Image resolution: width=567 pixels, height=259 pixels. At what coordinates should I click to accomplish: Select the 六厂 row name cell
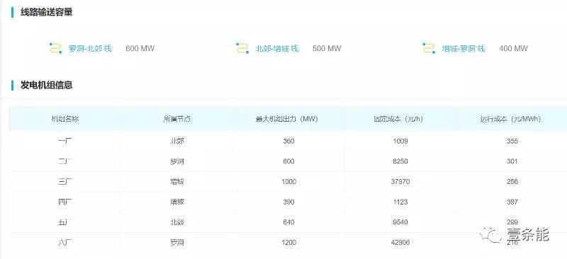point(65,243)
